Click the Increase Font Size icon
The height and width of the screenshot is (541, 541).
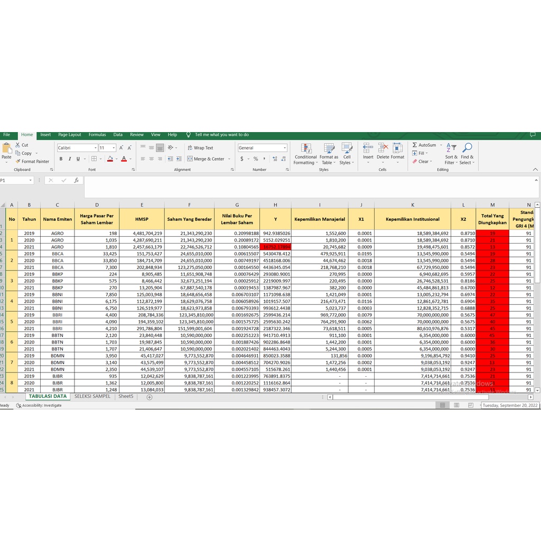point(121,148)
